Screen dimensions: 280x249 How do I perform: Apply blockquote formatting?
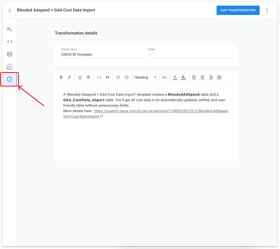(x=108, y=77)
